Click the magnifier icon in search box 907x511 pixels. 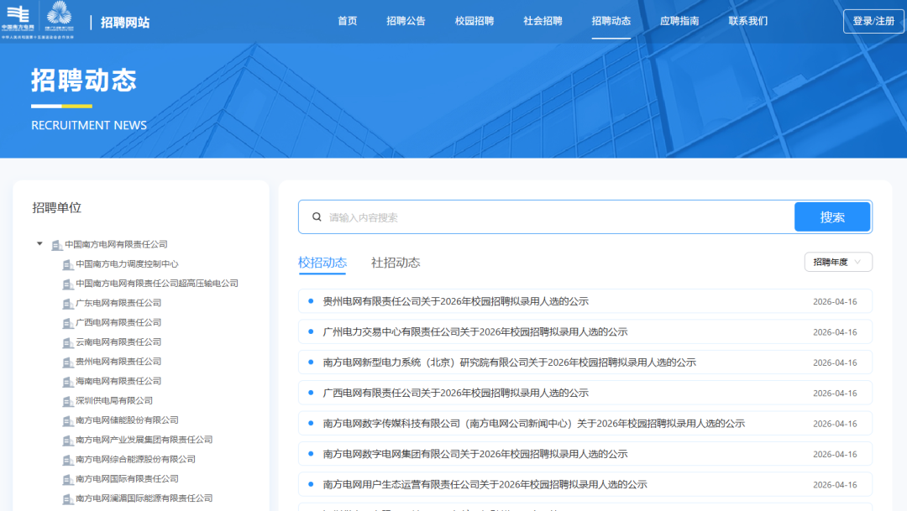point(317,216)
